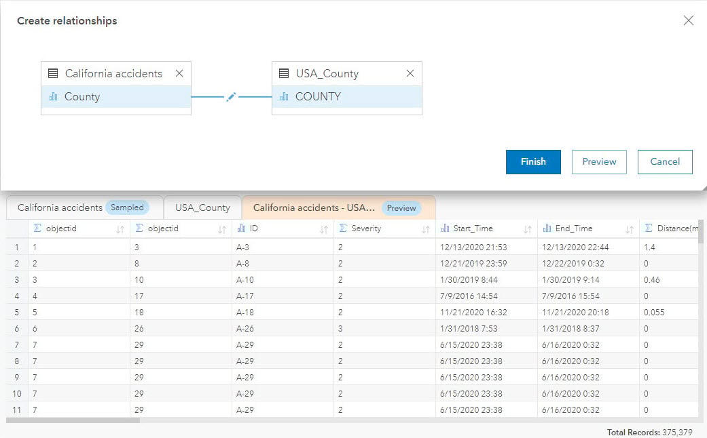Click the pencil icon to edit the relationship
This screenshot has width=707, height=438.
tap(231, 96)
